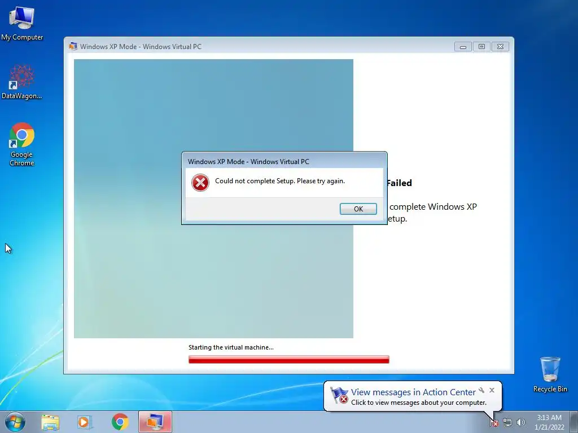Image resolution: width=578 pixels, height=433 pixels.
Task: Open the DataWagon desktop shortcut
Action: (22, 82)
